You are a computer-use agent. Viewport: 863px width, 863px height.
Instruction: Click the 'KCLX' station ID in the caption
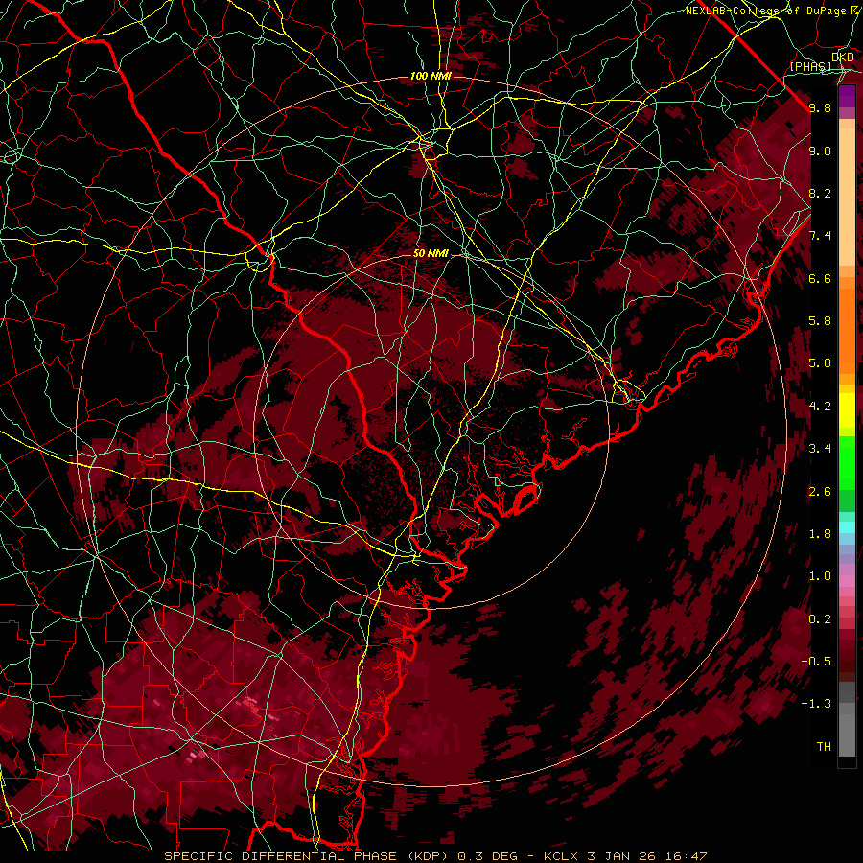[x=563, y=856]
